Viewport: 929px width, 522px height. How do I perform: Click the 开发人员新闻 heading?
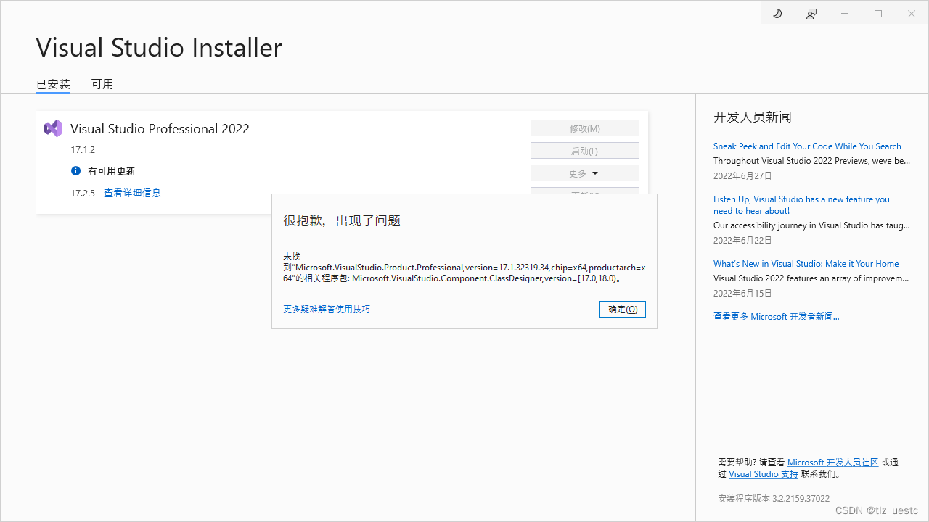click(x=753, y=117)
